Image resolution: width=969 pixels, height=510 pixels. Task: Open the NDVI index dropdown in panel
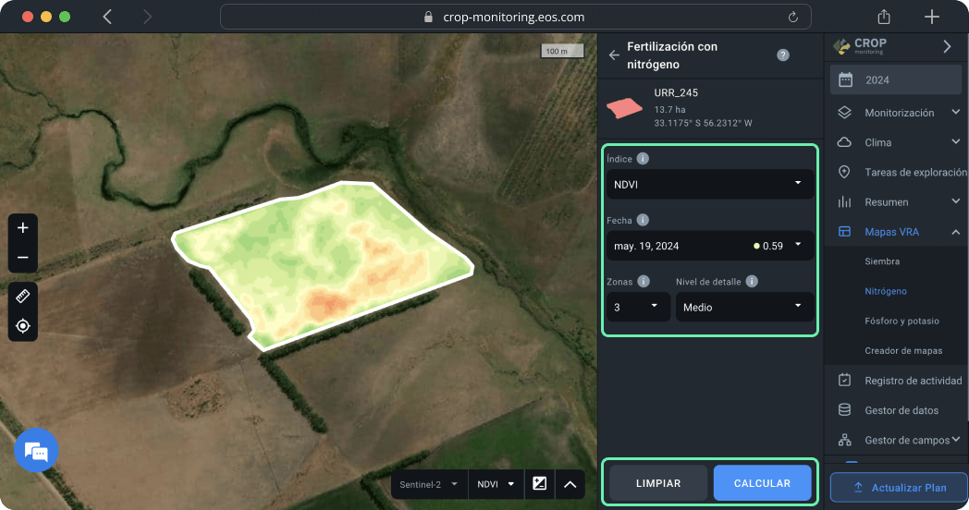tap(708, 184)
